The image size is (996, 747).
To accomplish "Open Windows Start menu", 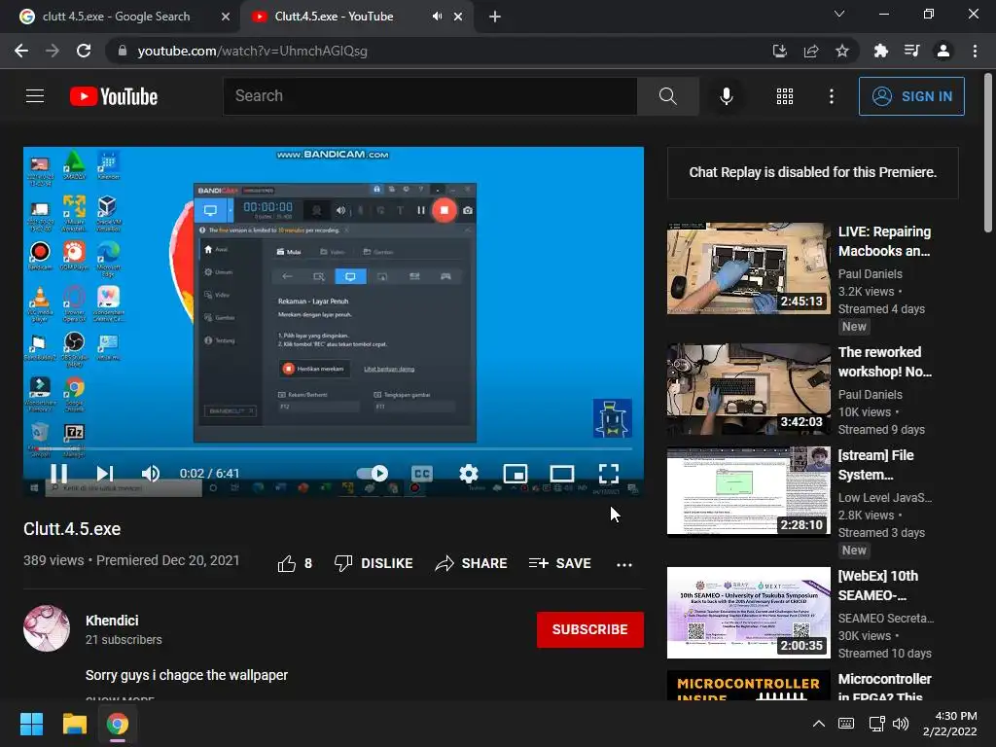I will click(x=31, y=724).
